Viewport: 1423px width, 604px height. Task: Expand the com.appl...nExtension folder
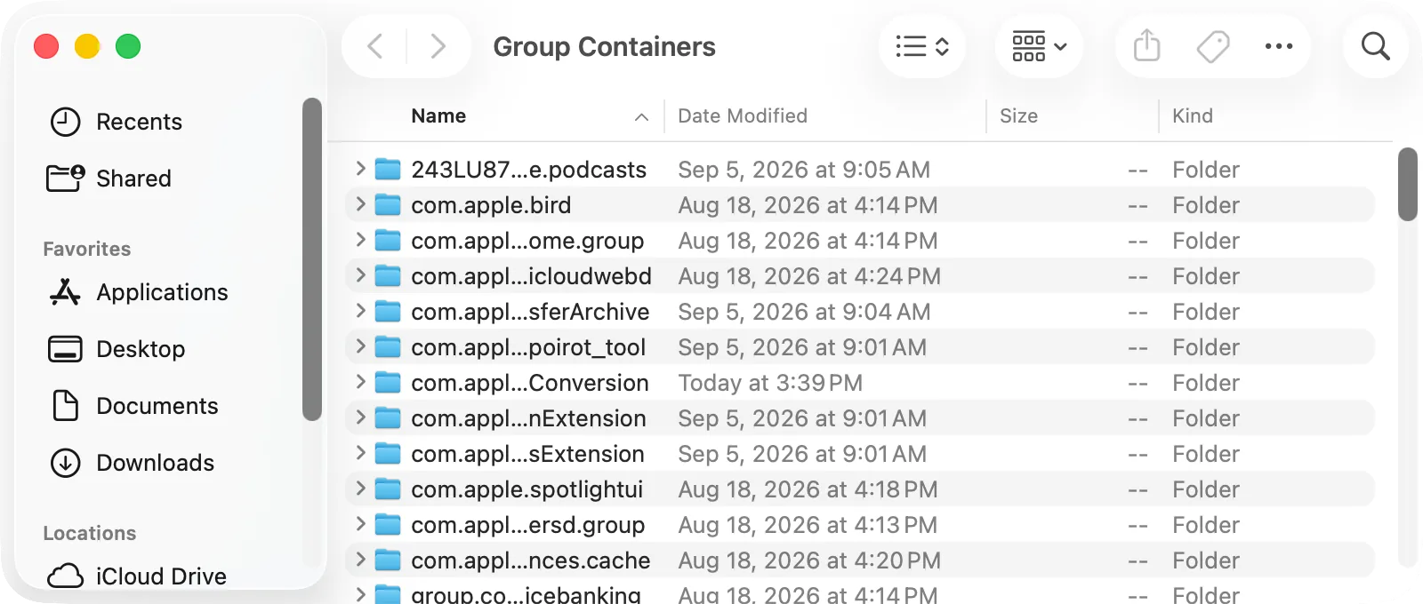[360, 417]
